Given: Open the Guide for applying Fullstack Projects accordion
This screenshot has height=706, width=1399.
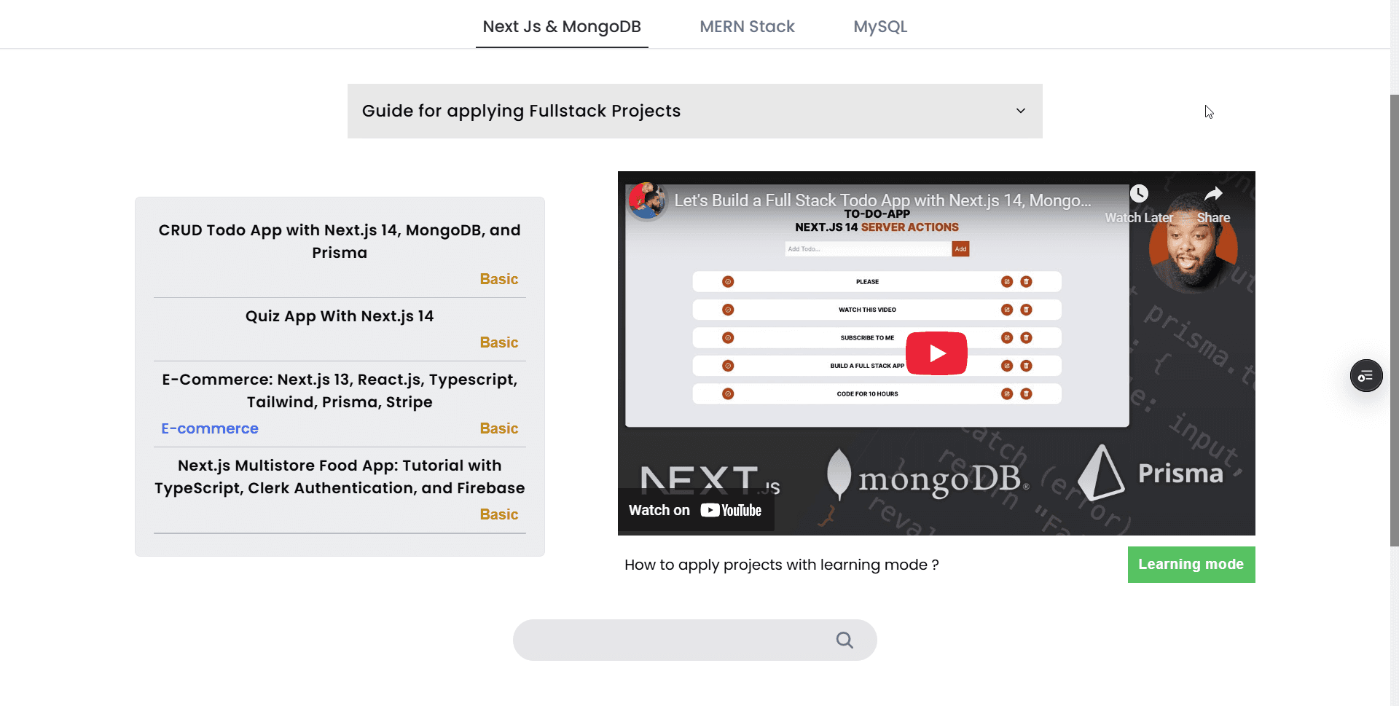Looking at the screenshot, I should tap(521, 111).
